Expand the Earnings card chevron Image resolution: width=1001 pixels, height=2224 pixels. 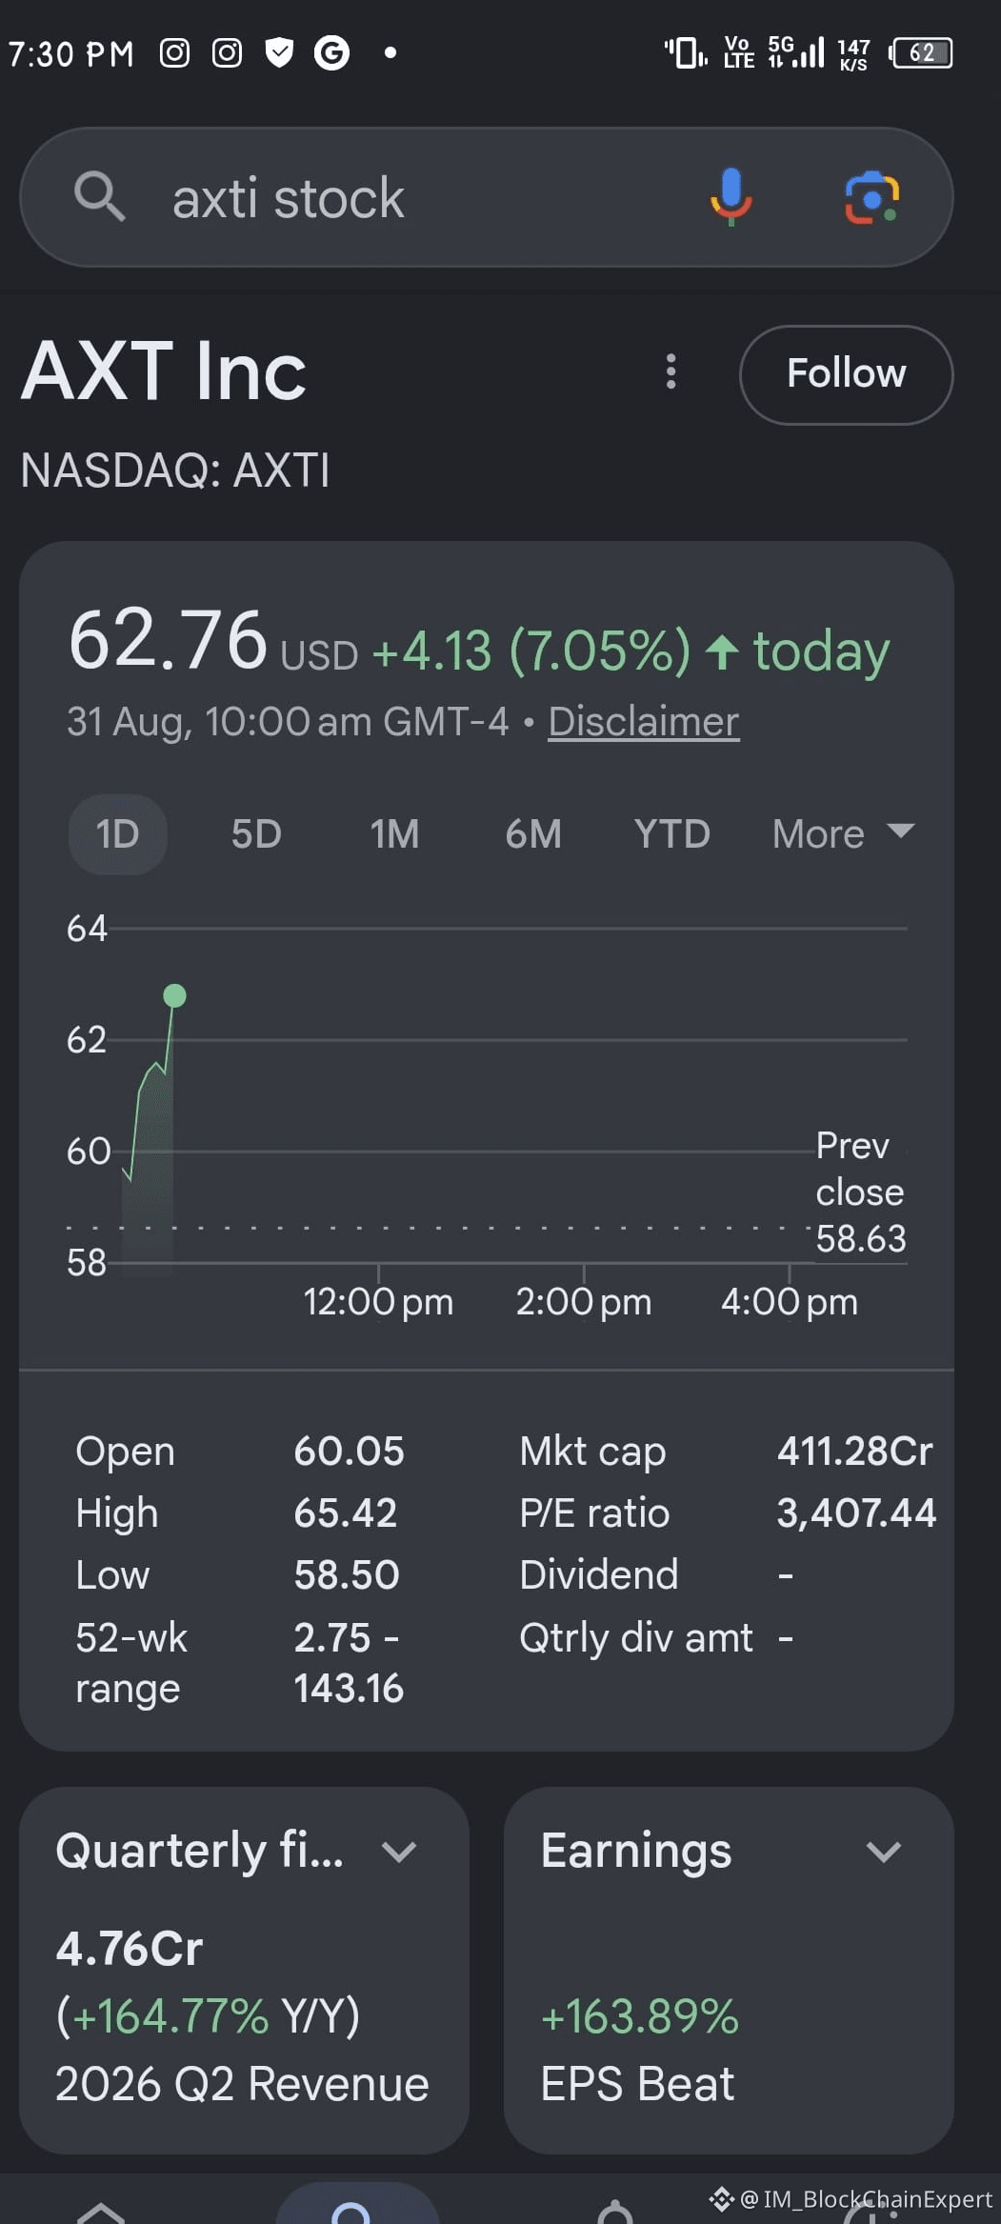click(884, 1852)
